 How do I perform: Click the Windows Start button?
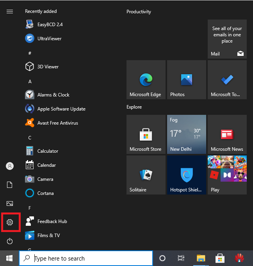[9, 258]
